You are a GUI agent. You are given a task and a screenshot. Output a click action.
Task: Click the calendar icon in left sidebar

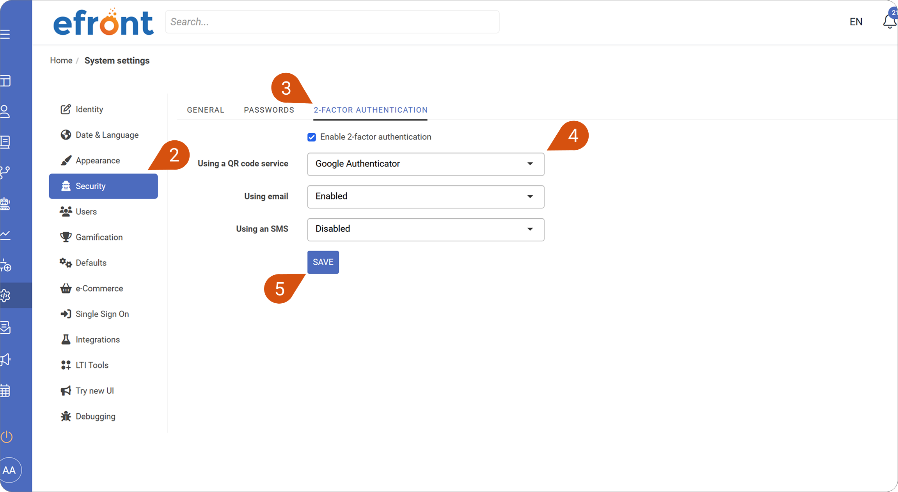tap(5, 390)
